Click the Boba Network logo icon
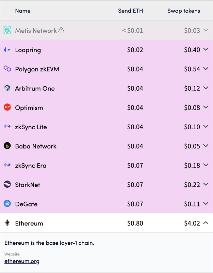This screenshot has width=213, height=273. (7, 146)
